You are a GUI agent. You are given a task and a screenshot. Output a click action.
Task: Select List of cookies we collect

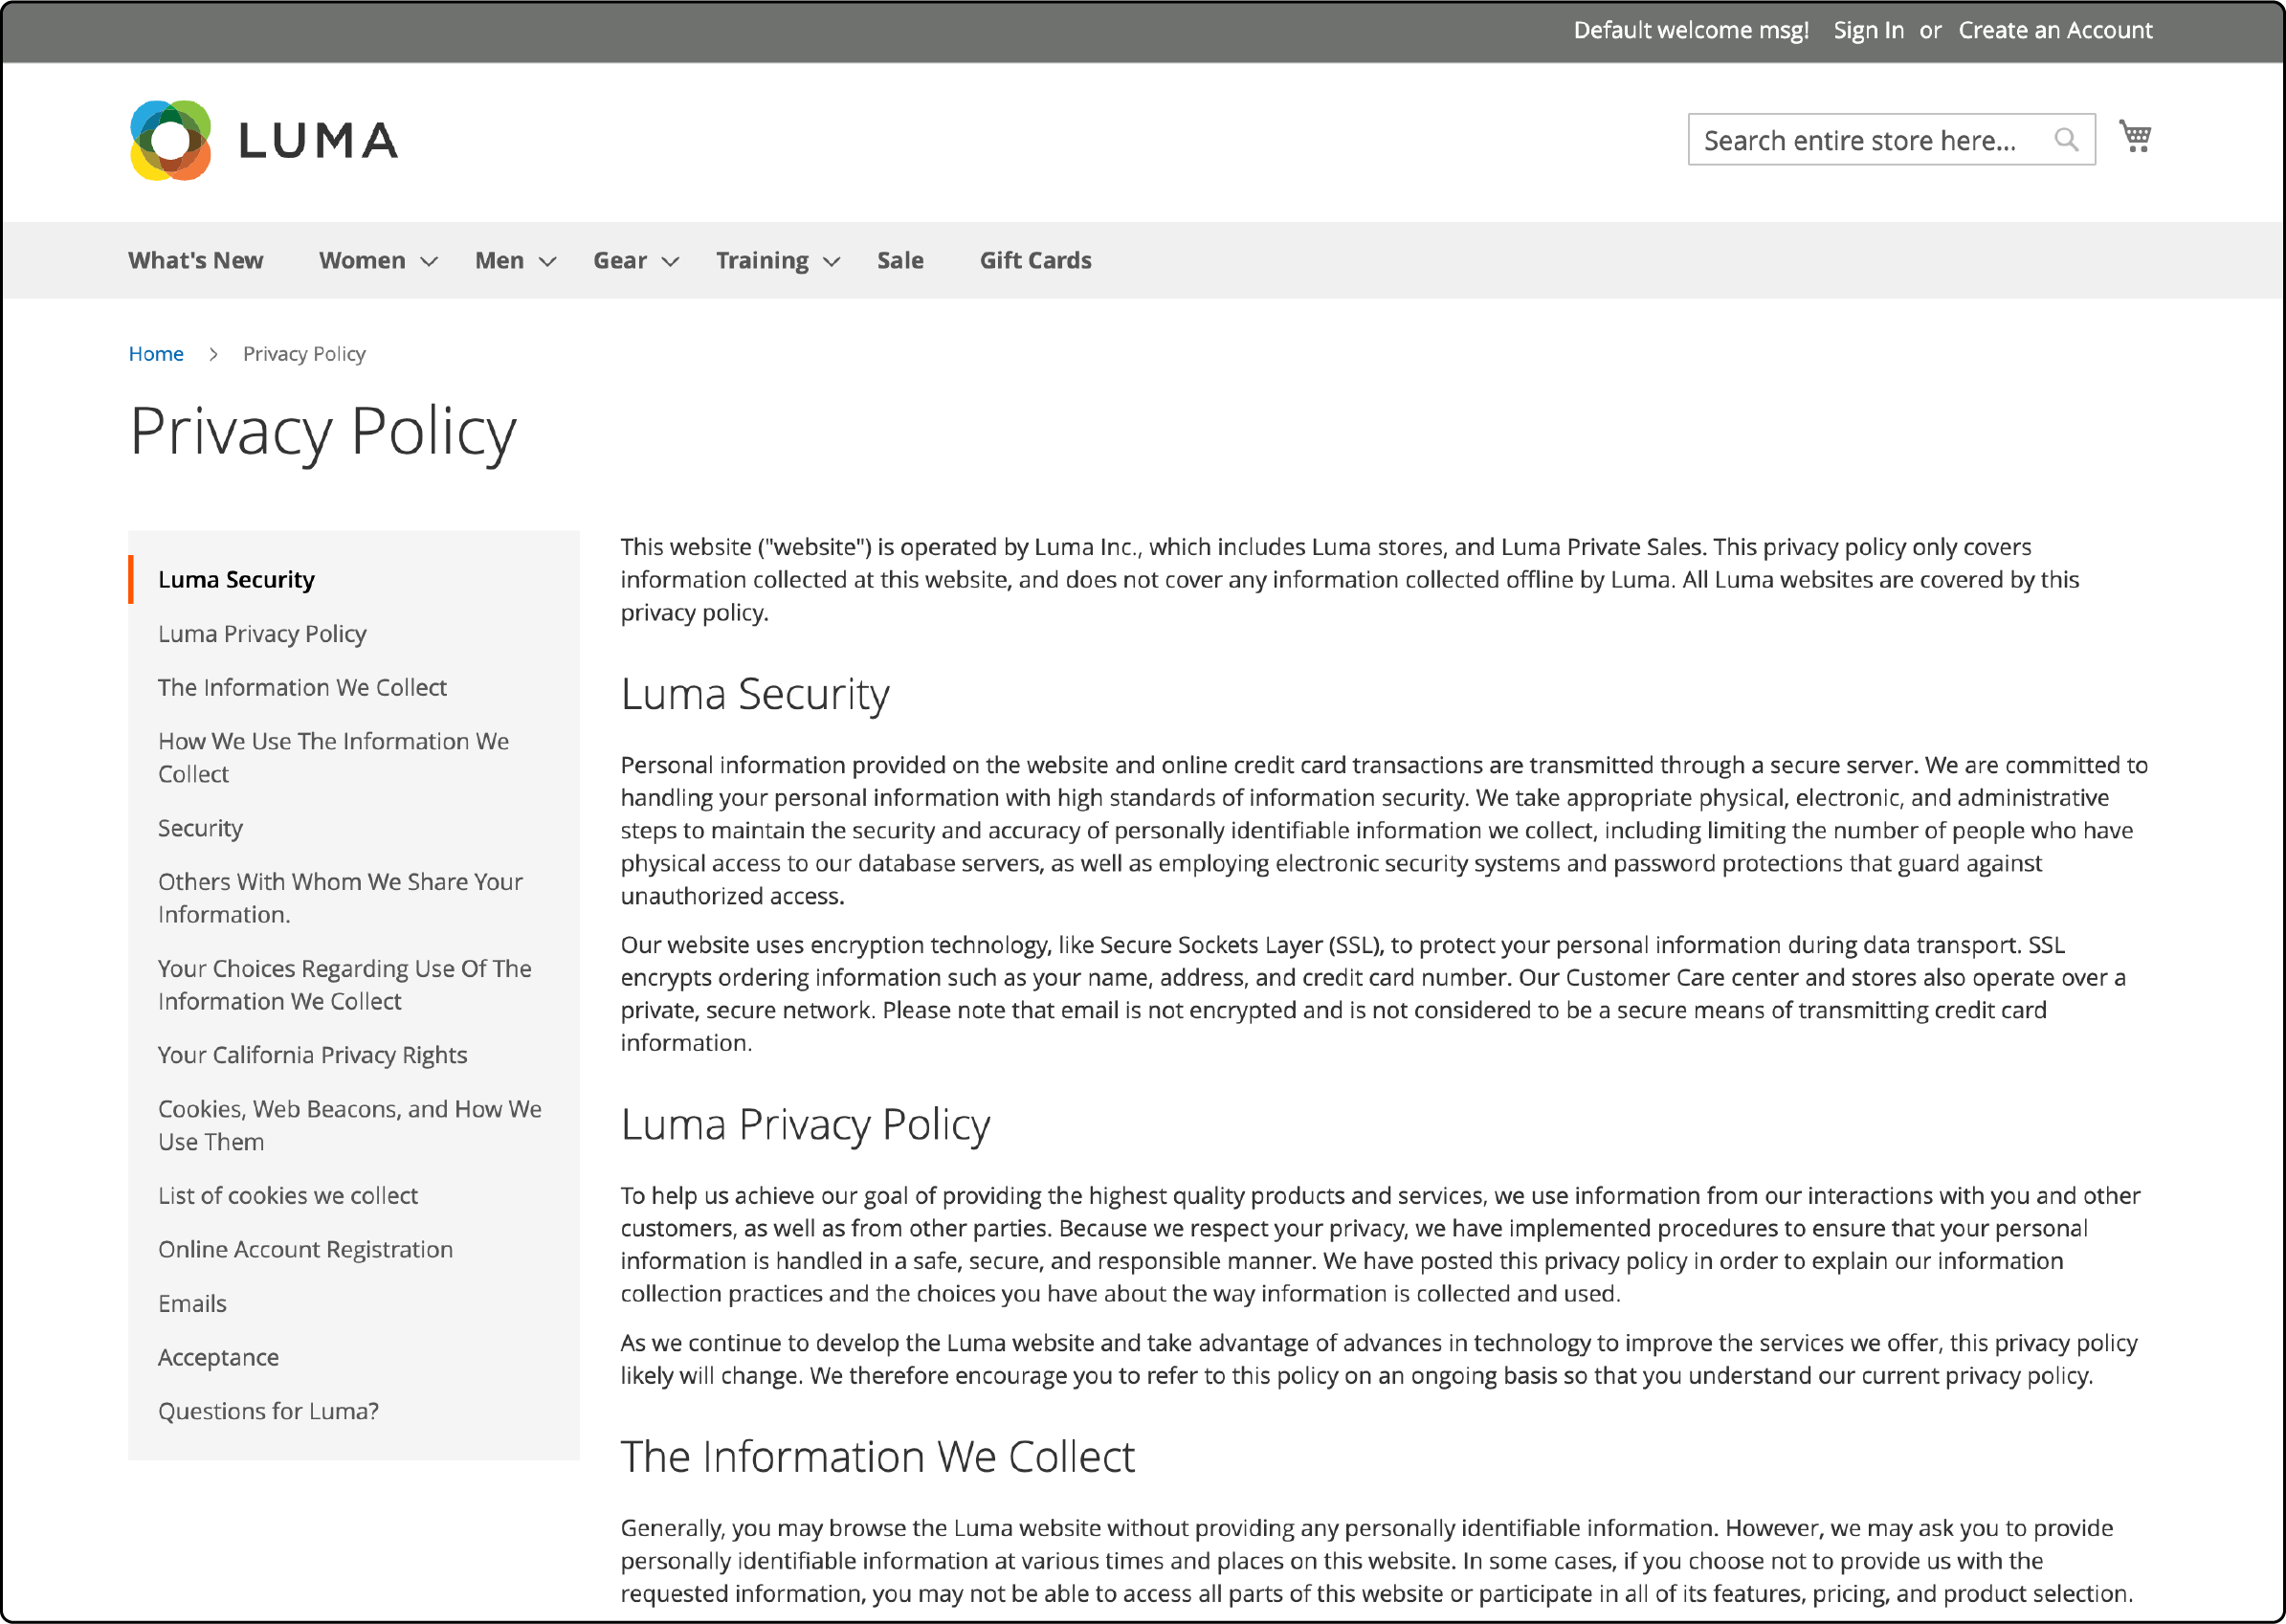coord(288,1196)
